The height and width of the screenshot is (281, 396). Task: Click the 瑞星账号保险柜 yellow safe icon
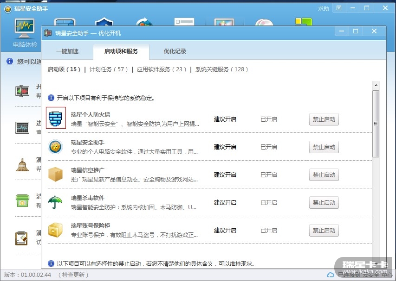point(55,230)
